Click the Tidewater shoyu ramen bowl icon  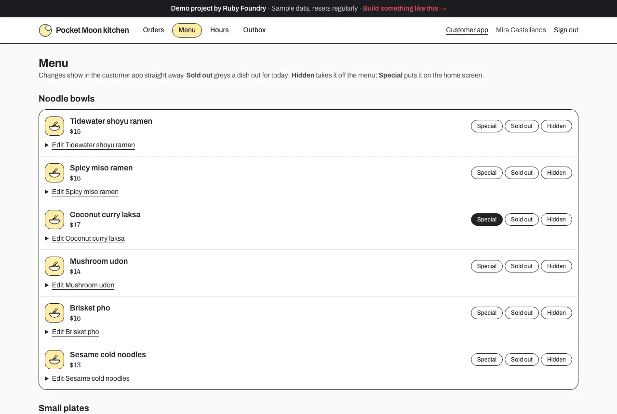click(54, 126)
